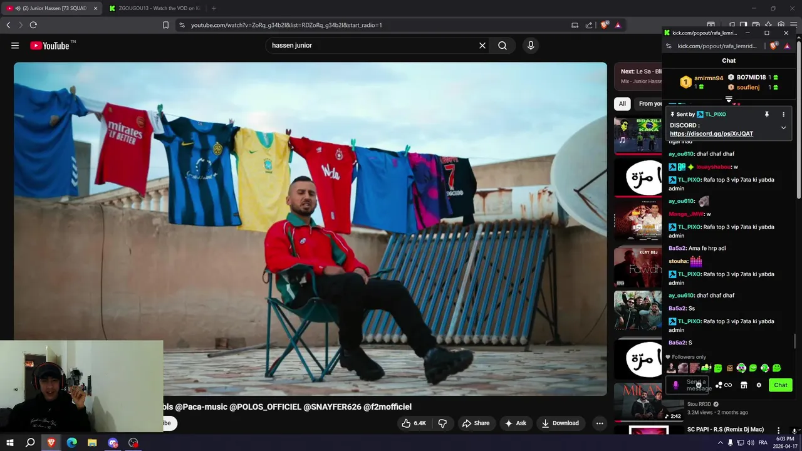Image resolution: width=802 pixels, height=451 pixels.
Task: Unpin the TL_PIXO pinned message
Action: [766, 115]
